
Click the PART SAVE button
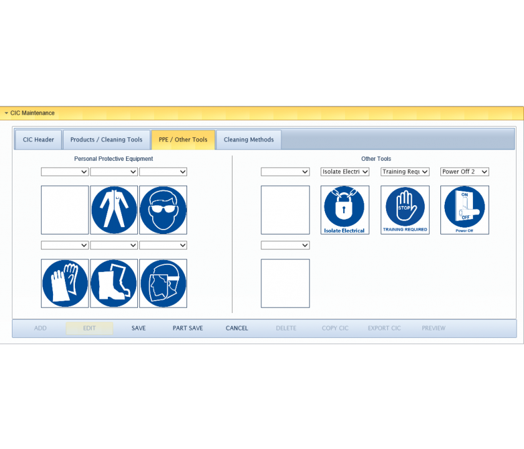point(188,328)
